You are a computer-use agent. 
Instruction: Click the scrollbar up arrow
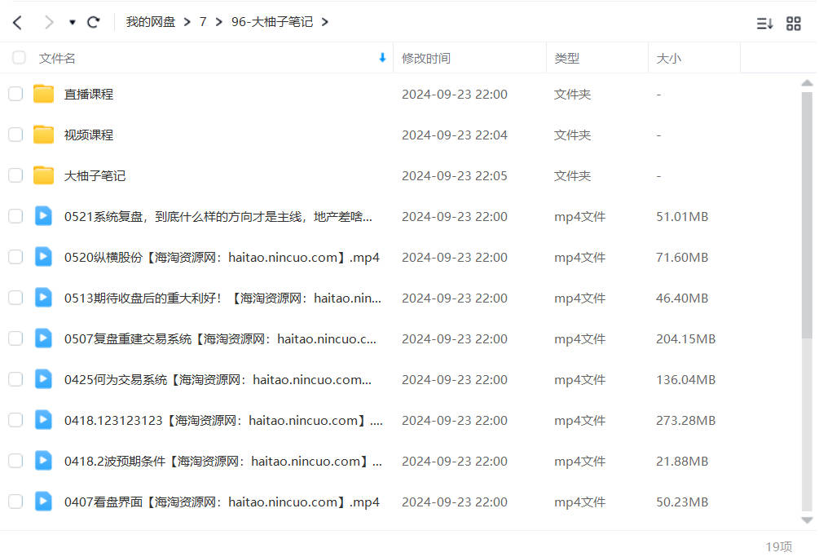coord(807,83)
